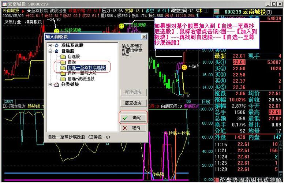Click the 买④ price 22.37
Image resolution: width=284 pixels, height=183 pixels.
tap(239, 81)
